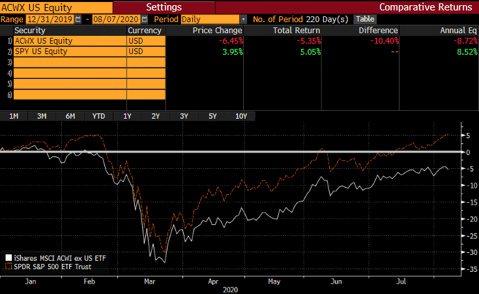Click the Range label

[12, 20]
